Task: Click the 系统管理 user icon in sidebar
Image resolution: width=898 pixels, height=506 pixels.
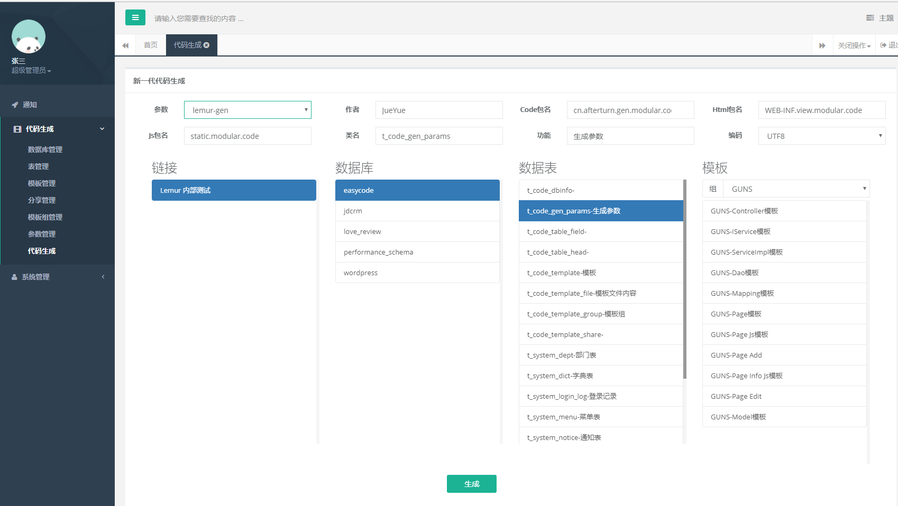Action: 14,277
